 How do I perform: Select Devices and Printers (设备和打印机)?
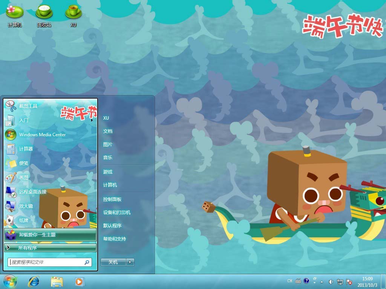pos(117,213)
